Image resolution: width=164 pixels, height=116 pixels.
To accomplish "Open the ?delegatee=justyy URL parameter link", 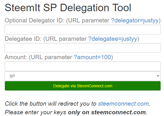I will point(113,39).
